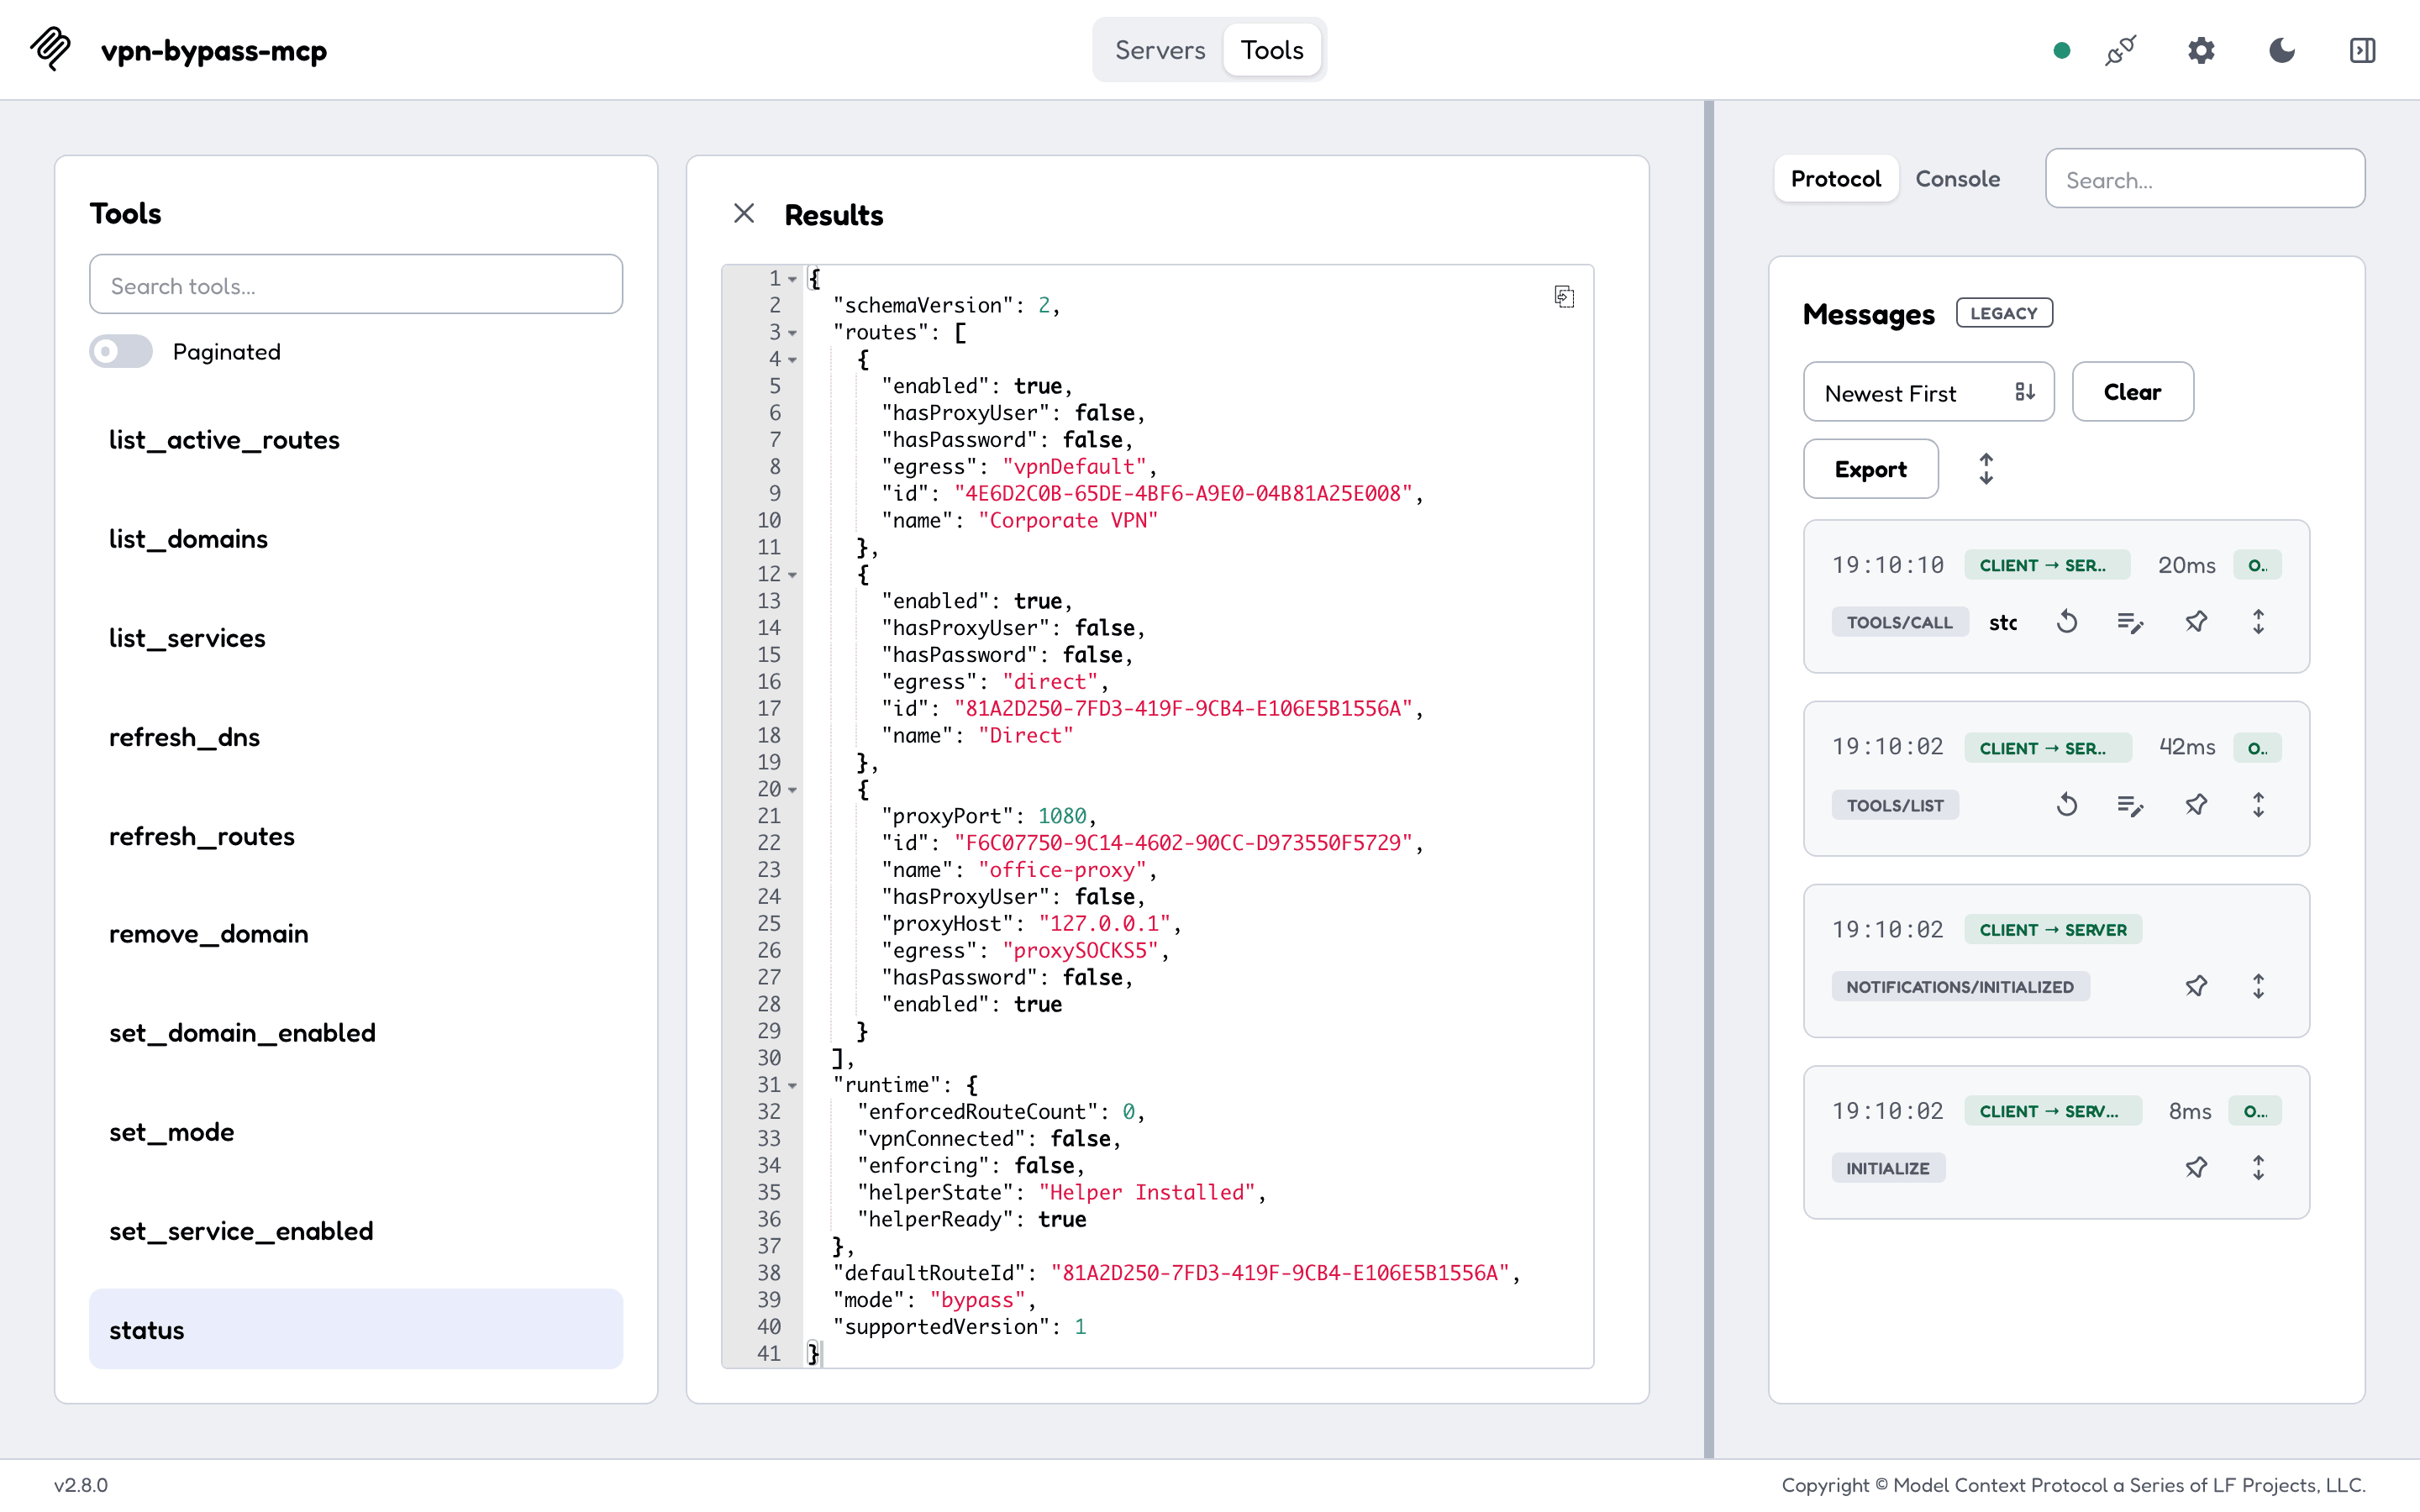
Task: Click the "Helper Installed" value in results
Action: [x=1147, y=1193]
